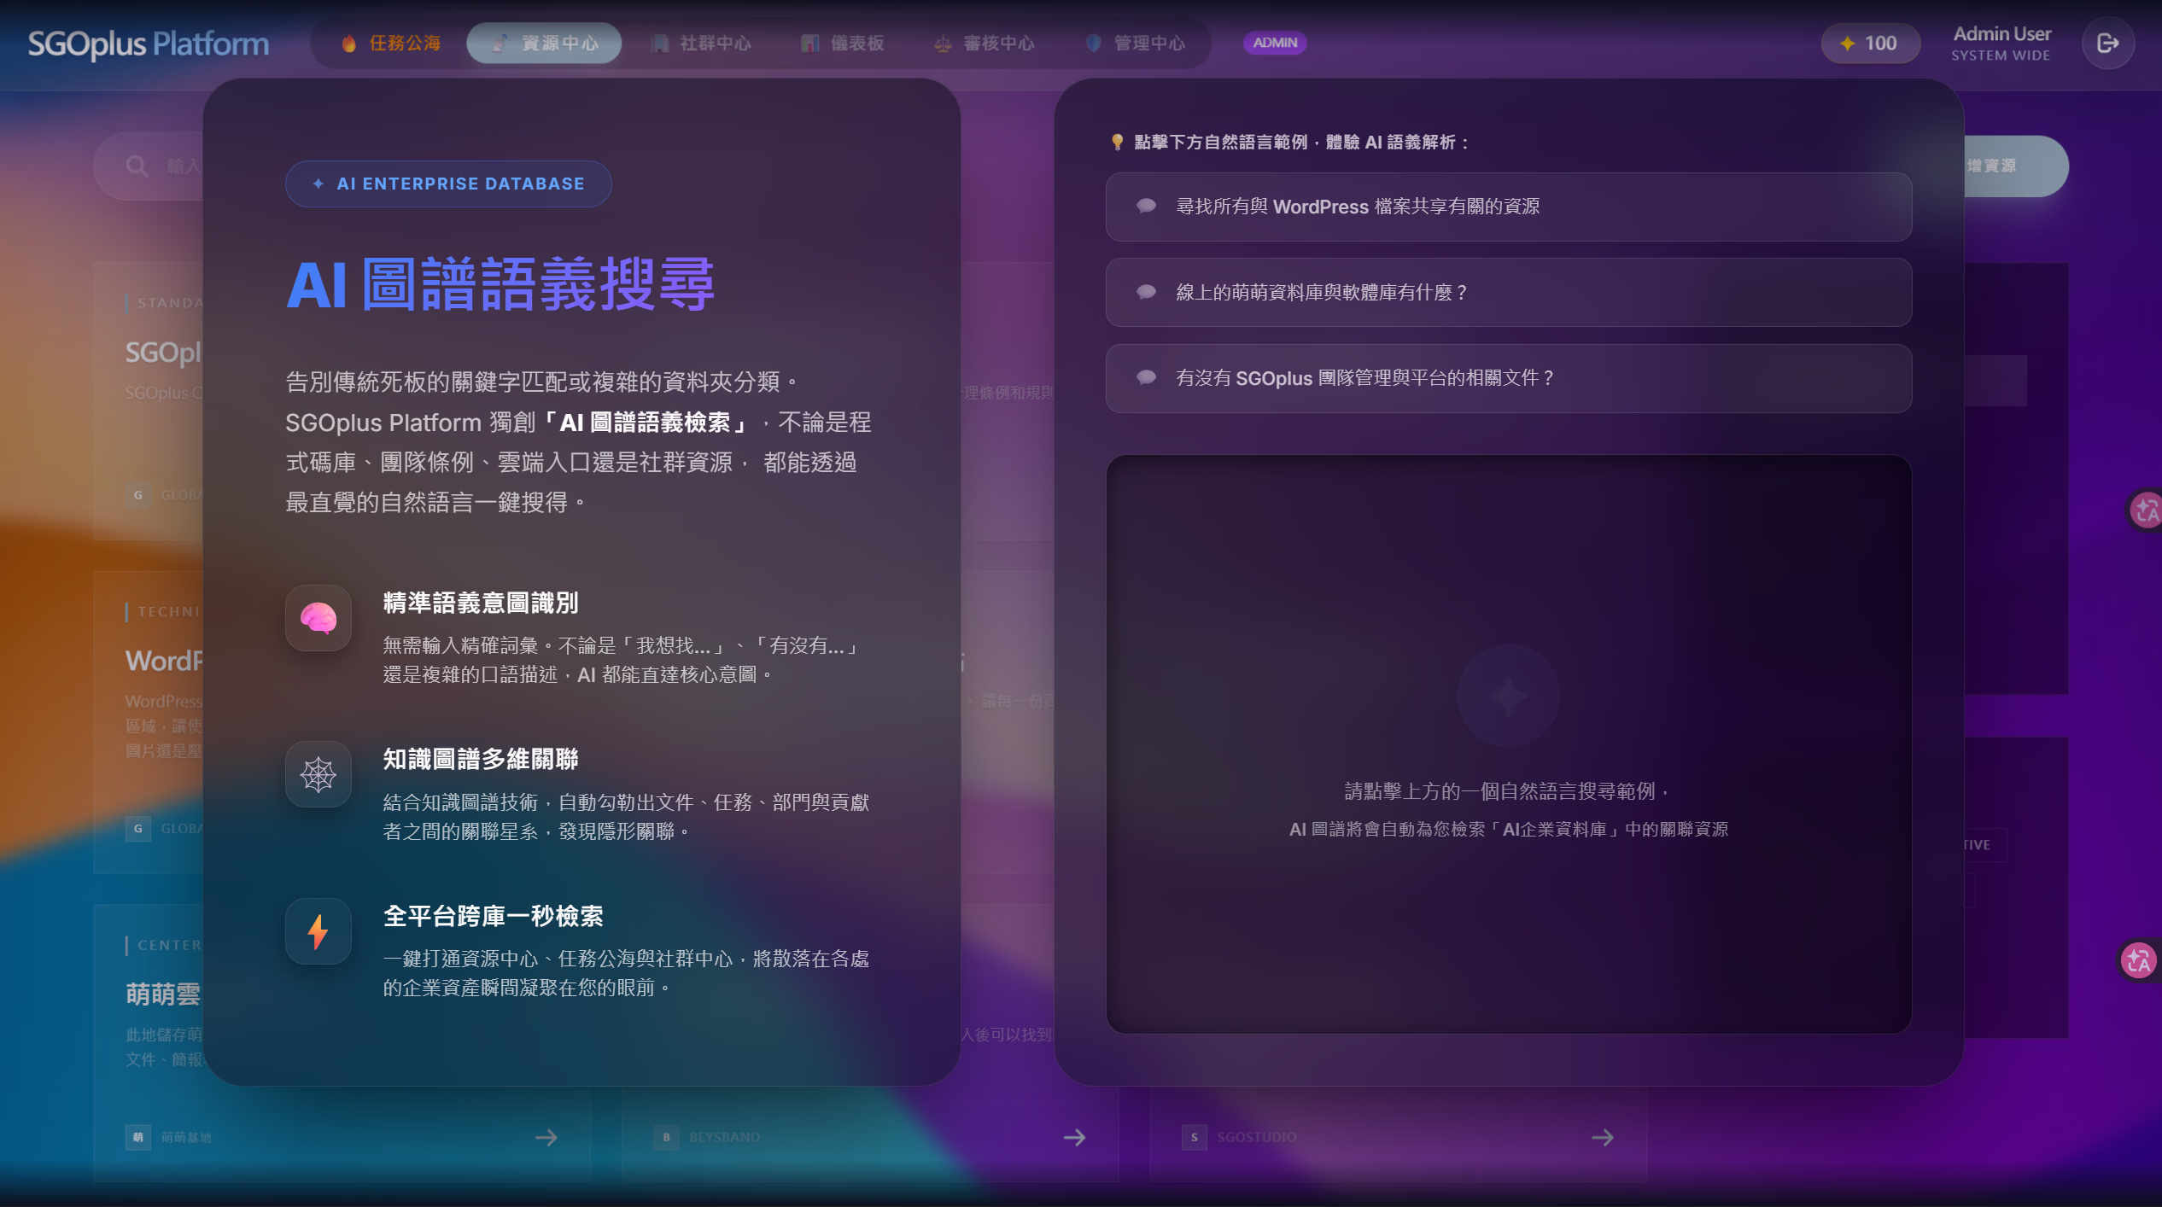This screenshot has height=1207, width=2162.
Task: Click the AI 圖譜語義搜尋 heading
Action: point(500,284)
